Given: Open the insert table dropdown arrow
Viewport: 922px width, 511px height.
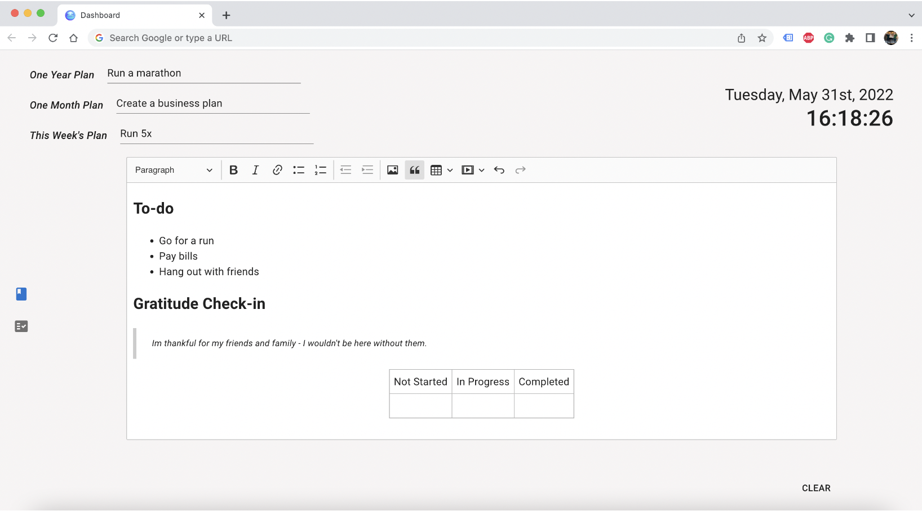Looking at the screenshot, I should [450, 170].
